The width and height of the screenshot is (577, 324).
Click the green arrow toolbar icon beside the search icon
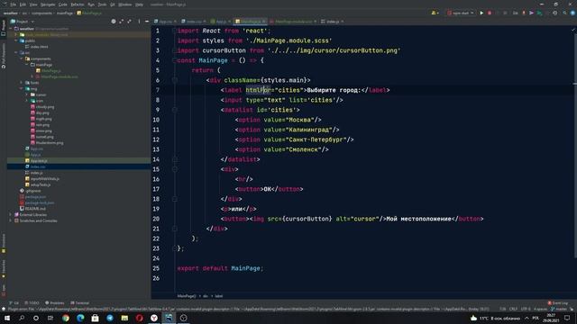click(x=539, y=13)
